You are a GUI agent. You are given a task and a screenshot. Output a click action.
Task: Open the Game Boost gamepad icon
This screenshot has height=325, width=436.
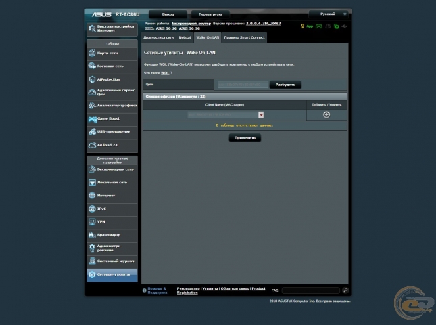[93, 119]
